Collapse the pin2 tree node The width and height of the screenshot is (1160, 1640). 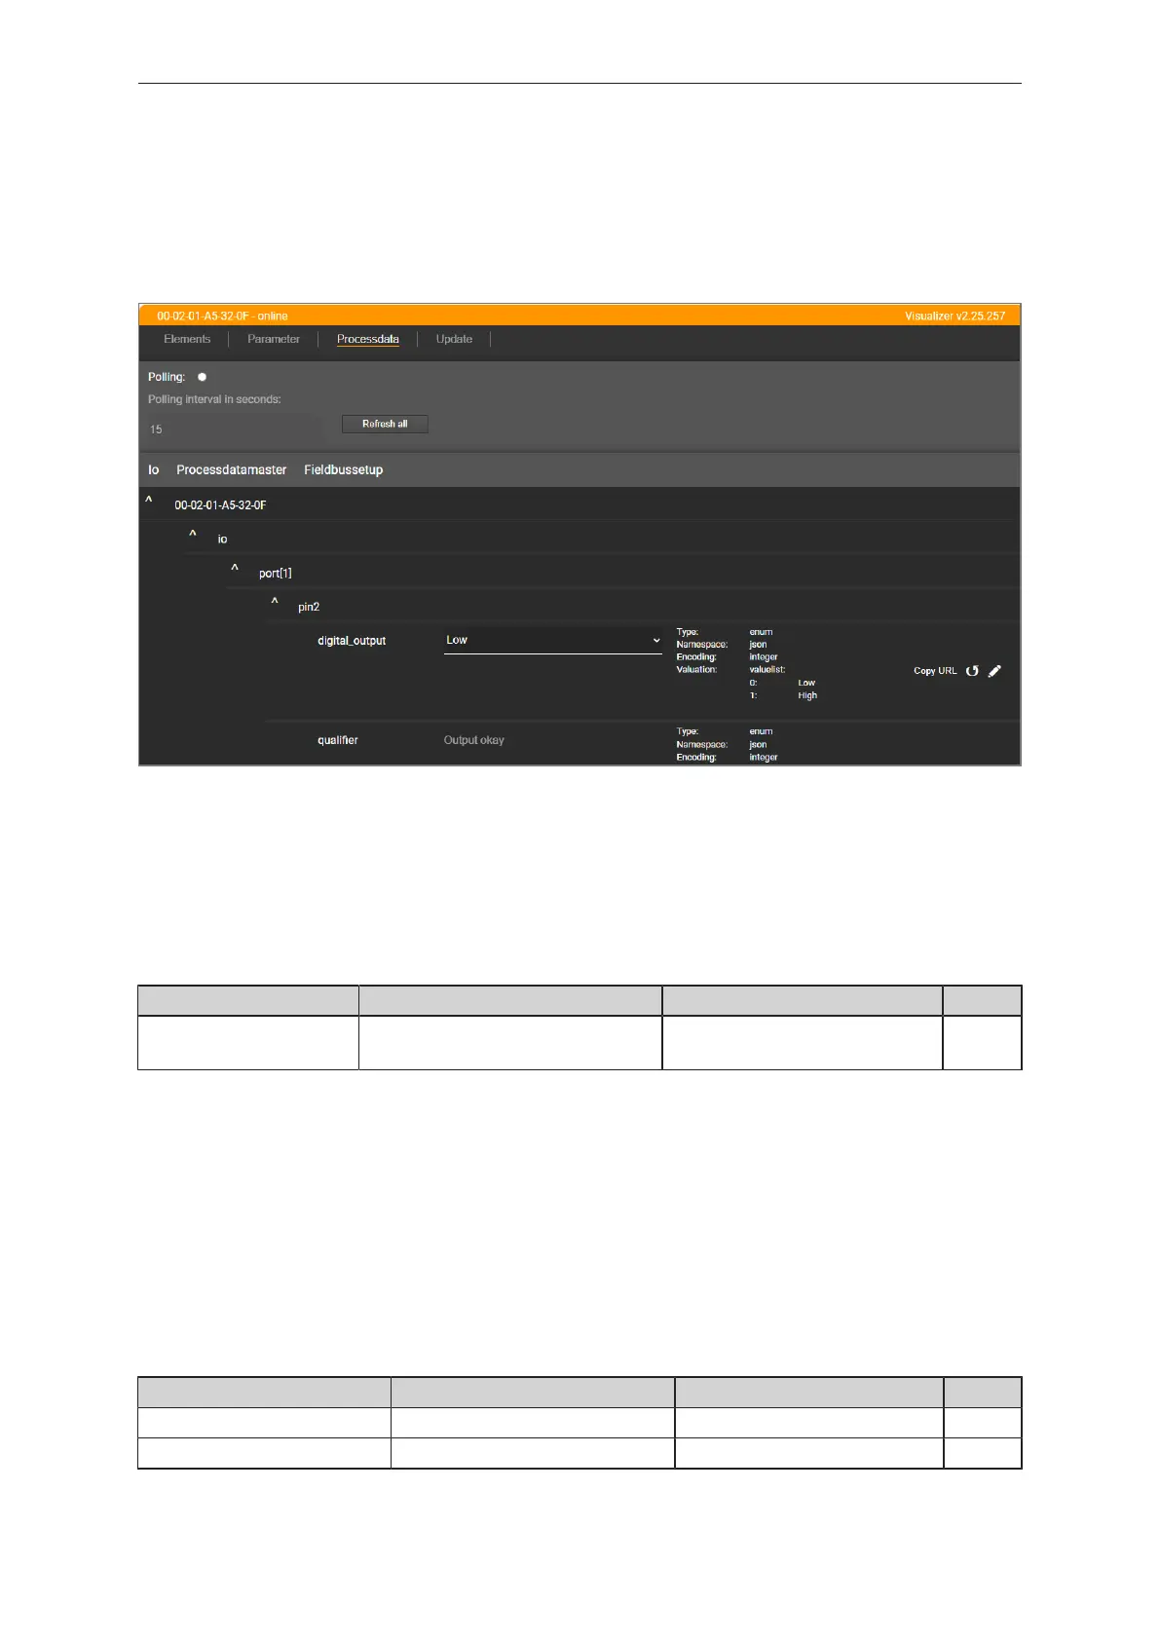(x=275, y=602)
